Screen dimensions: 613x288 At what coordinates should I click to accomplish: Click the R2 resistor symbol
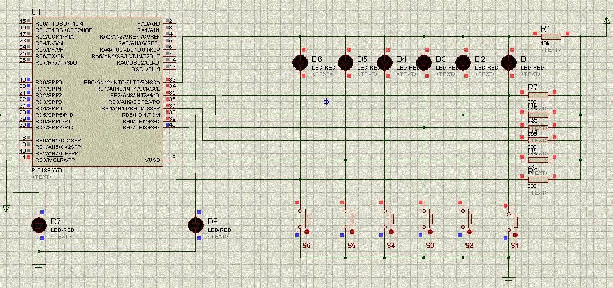coord(538,179)
